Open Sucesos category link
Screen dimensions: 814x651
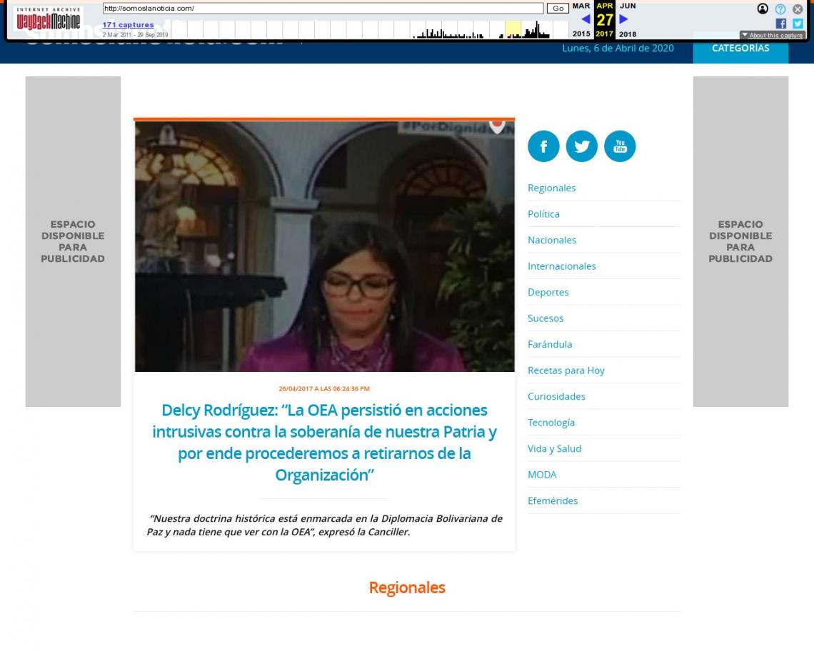coord(545,318)
